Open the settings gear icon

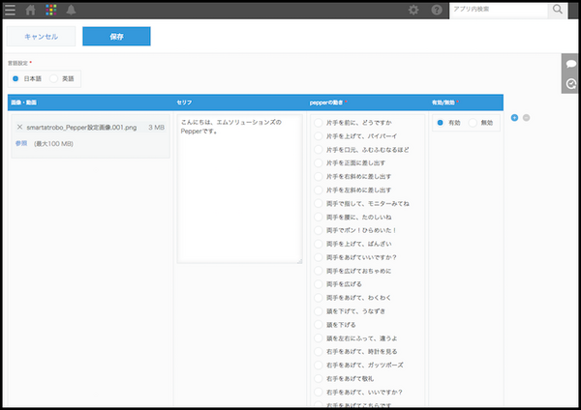[x=413, y=10]
